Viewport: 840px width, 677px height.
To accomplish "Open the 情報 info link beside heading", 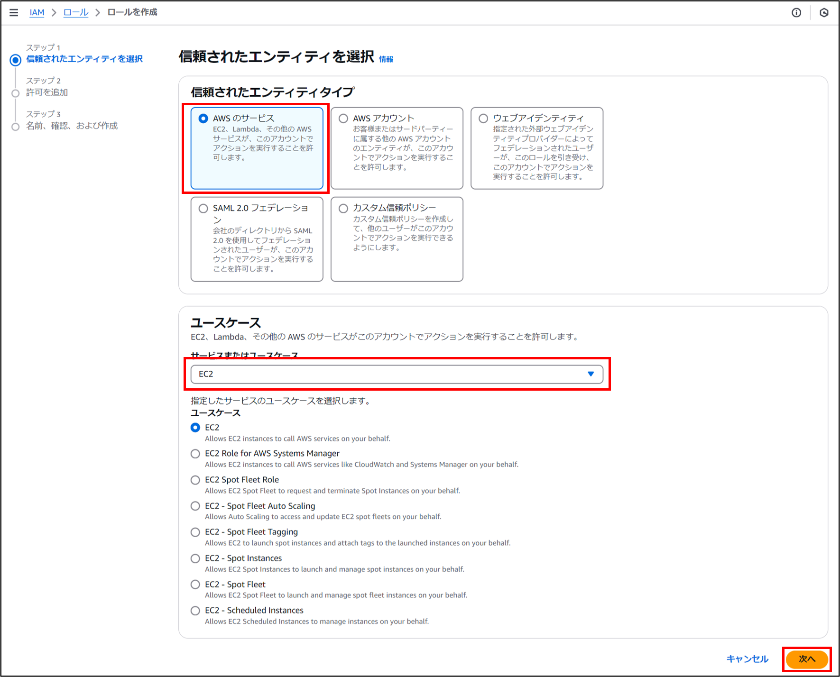I will coord(386,59).
